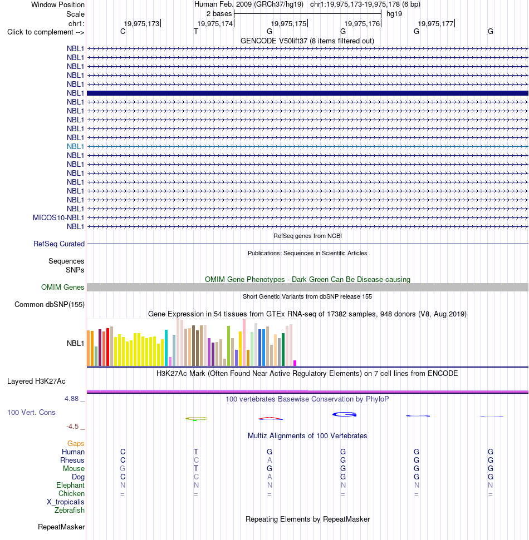Click the 100 Vert. Cons track label

pos(31,412)
